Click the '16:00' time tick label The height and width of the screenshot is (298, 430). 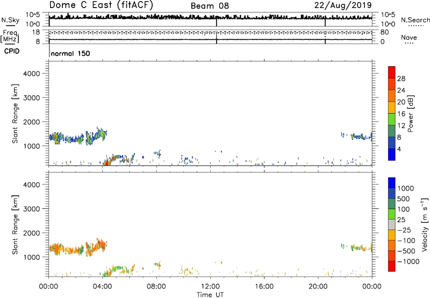click(x=264, y=287)
